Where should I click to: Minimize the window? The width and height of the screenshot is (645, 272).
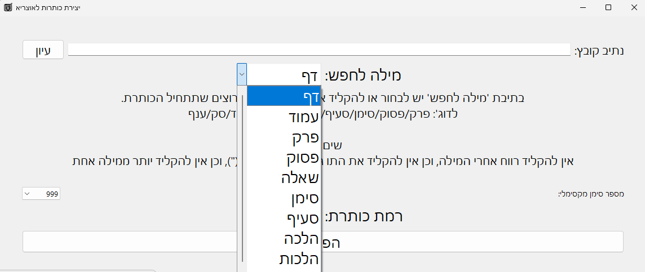582,7
